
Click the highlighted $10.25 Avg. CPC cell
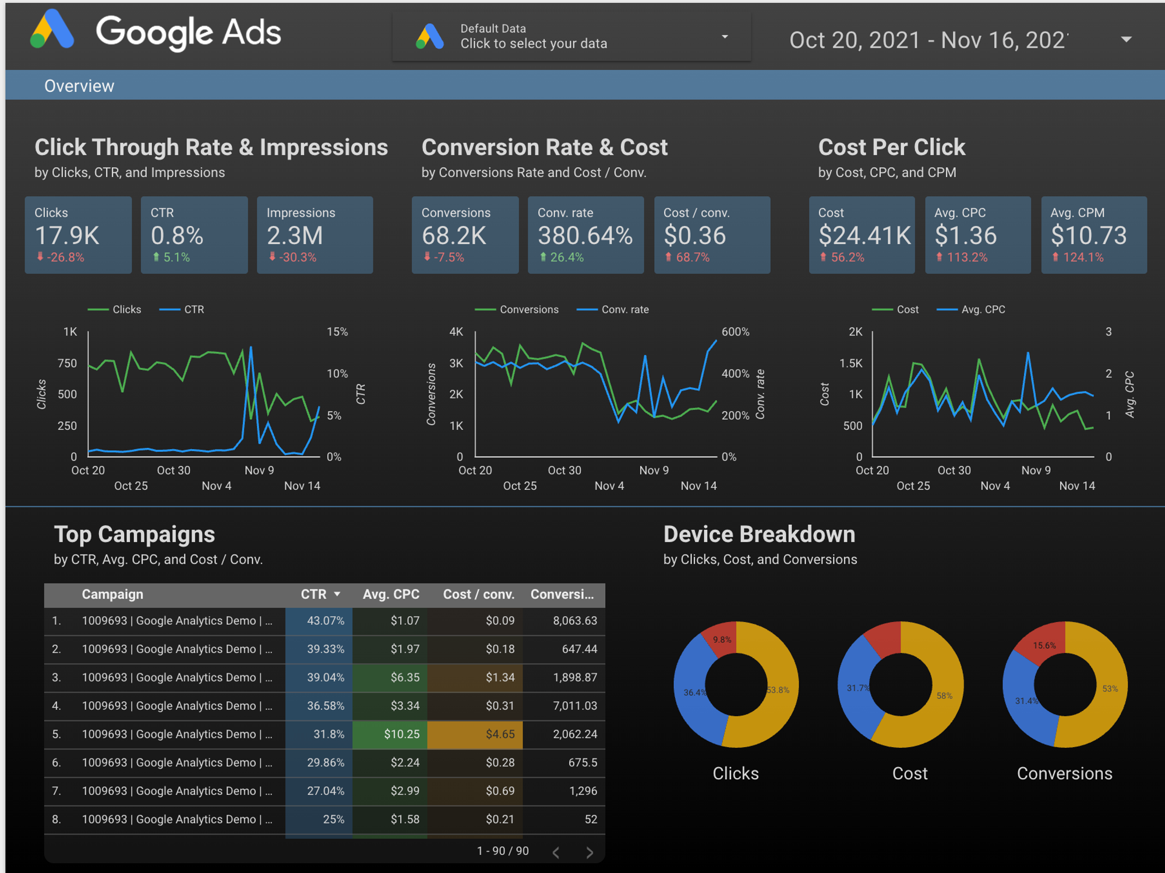(390, 734)
